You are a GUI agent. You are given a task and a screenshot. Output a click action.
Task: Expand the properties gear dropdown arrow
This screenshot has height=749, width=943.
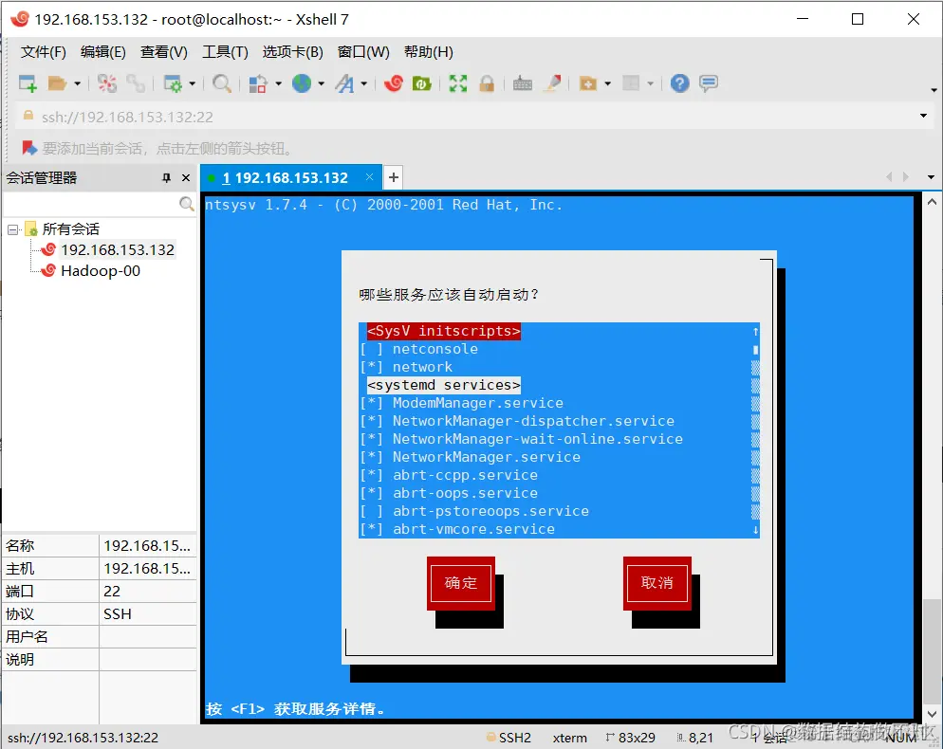(x=193, y=84)
